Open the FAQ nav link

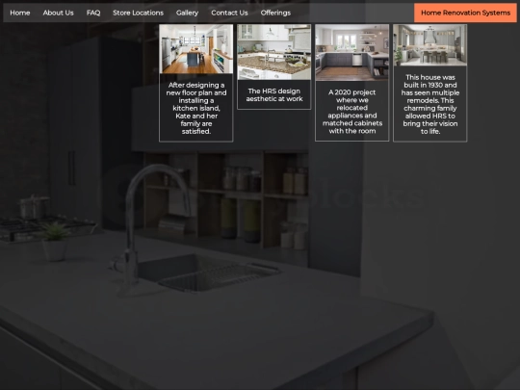pyautogui.click(x=93, y=13)
